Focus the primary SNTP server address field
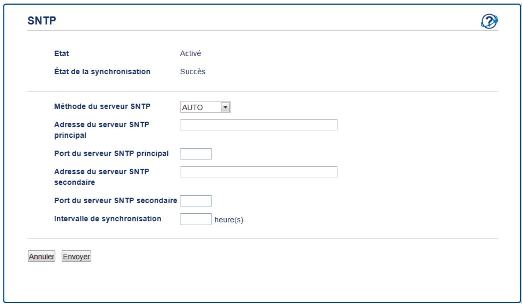 tap(259, 125)
